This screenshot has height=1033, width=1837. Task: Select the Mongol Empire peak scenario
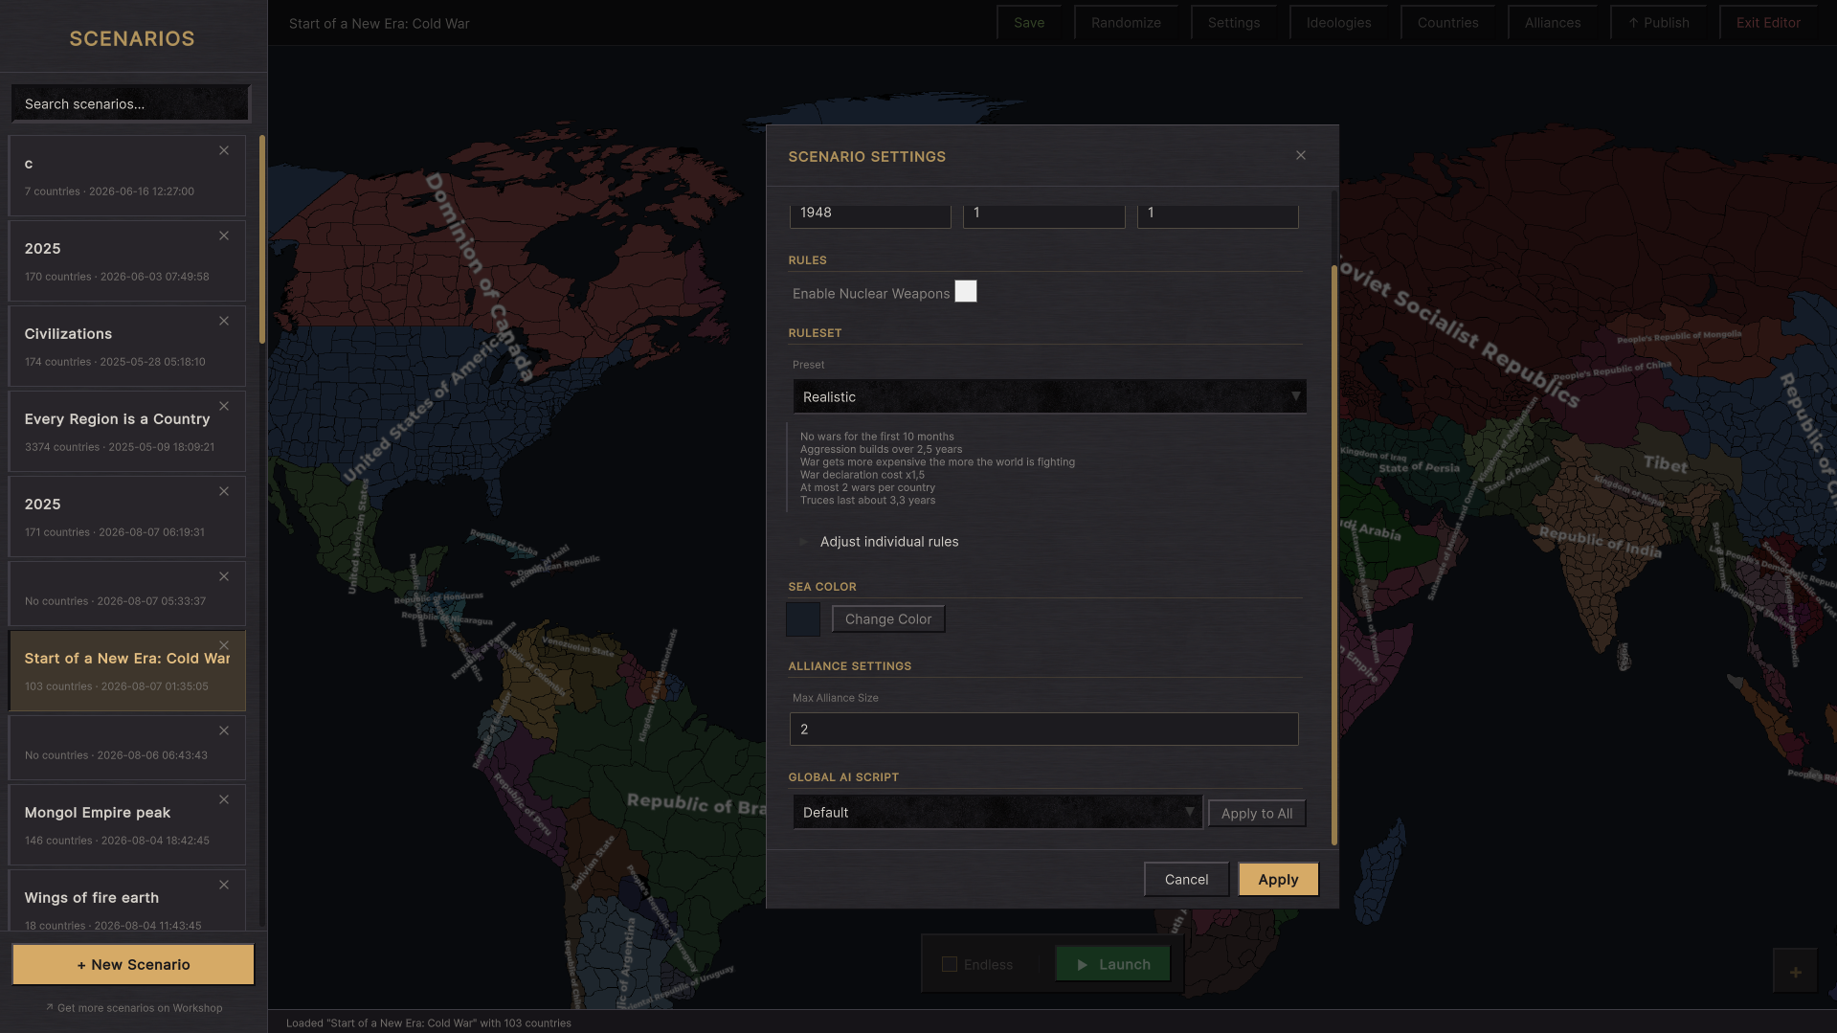pyautogui.click(x=127, y=824)
